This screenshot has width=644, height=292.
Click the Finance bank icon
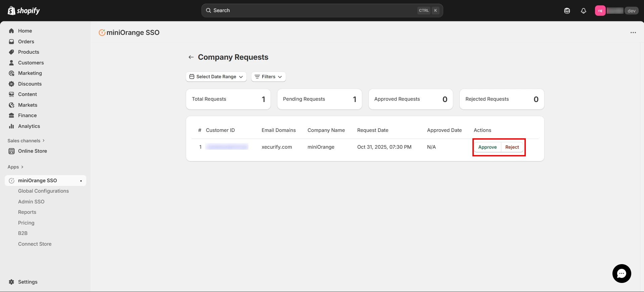[x=11, y=115]
